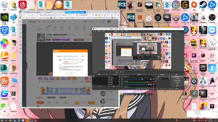218x122 pixels.
Task: Adjust transition duration spinner arrows
Action: tap(169, 79)
